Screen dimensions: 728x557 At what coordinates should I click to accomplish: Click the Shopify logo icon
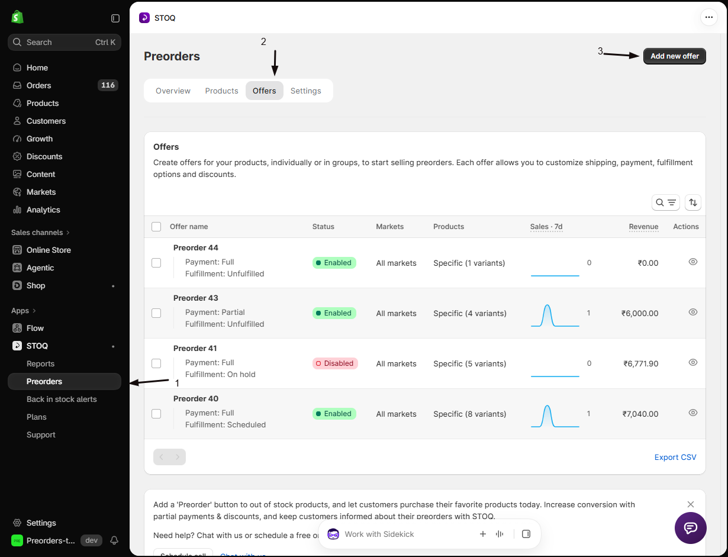pos(17,17)
